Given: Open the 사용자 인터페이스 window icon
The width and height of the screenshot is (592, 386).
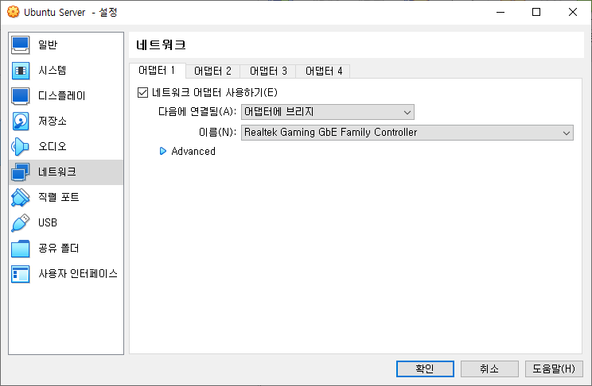Looking at the screenshot, I should pos(21,274).
